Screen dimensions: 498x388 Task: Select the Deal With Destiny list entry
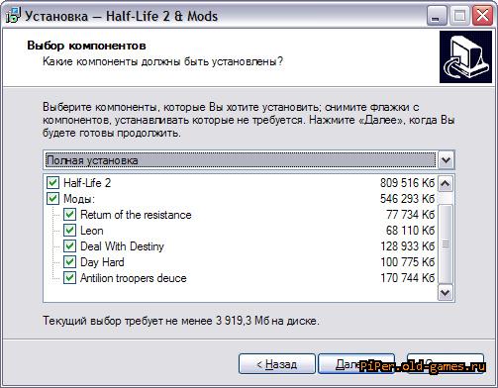[x=122, y=246]
